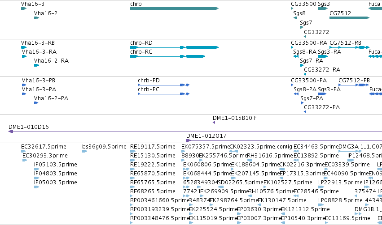Select the EC30293.3prime EST glyph
Screen dimensions: 382x225
[x=25, y=160]
